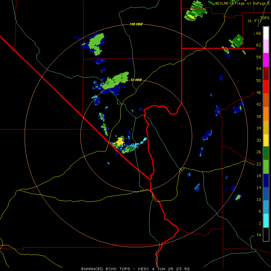Click legend value 26
Image resolution: width=271 pixels, height=271 pixels.
coord(259,152)
